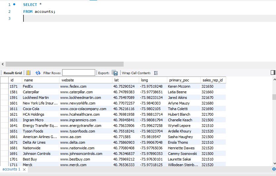Select the Merck name cell
276x176 pixels.
[41, 164]
